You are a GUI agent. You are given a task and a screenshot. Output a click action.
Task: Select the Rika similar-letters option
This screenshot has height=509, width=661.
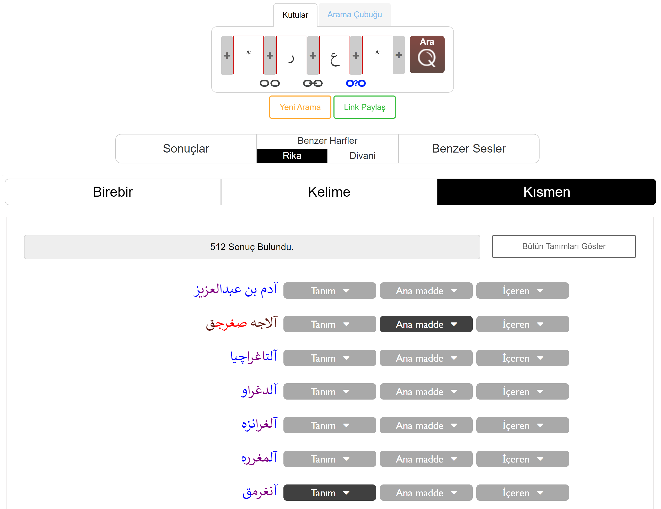coord(292,156)
